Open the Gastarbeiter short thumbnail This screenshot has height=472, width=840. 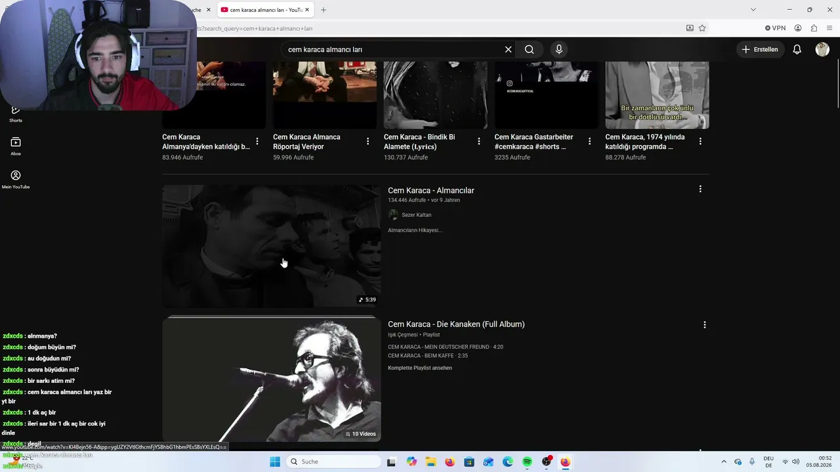[x=546, y=95]
